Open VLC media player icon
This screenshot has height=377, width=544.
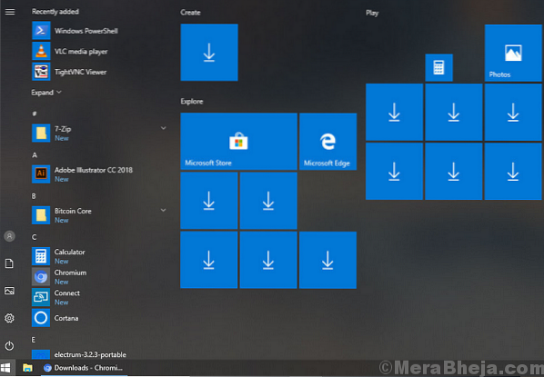(41, 51)
